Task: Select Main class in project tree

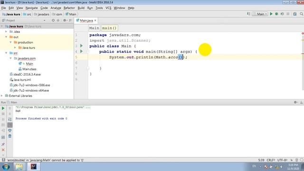Action: pos(29,64)
